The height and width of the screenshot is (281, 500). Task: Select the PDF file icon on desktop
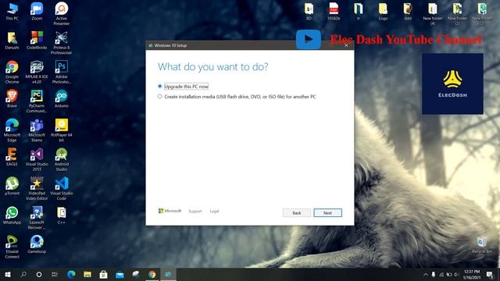coord(334,12)
